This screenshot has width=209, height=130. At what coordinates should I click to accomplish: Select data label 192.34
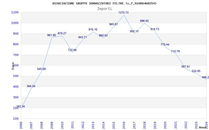click(x=21, y=107)
